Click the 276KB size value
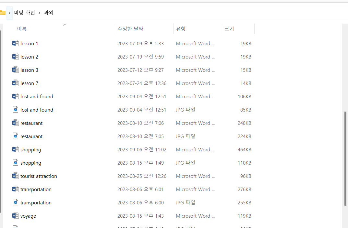Screen dimensions: 348x228 point(244,190)
